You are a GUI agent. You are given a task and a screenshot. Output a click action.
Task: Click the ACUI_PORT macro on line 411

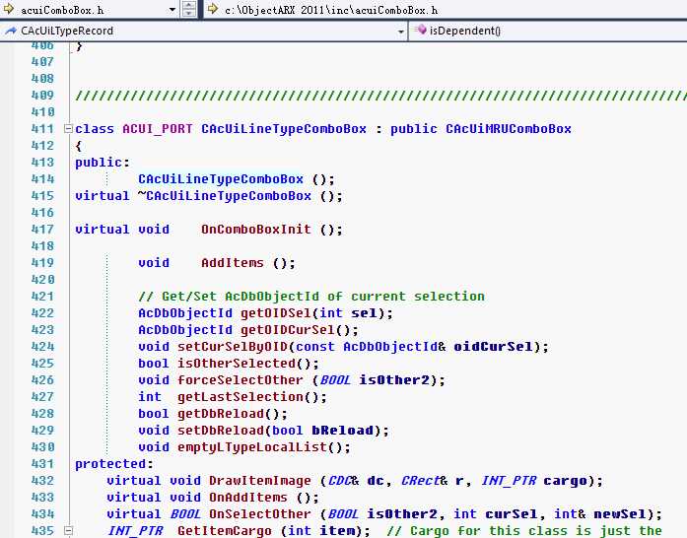[x=157, y=129]
